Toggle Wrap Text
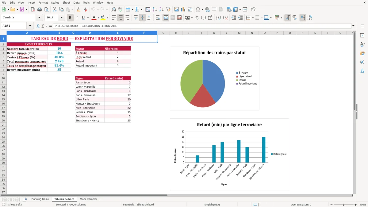The image size is (368, 207). pyautogui.click(x=158, y=18)
